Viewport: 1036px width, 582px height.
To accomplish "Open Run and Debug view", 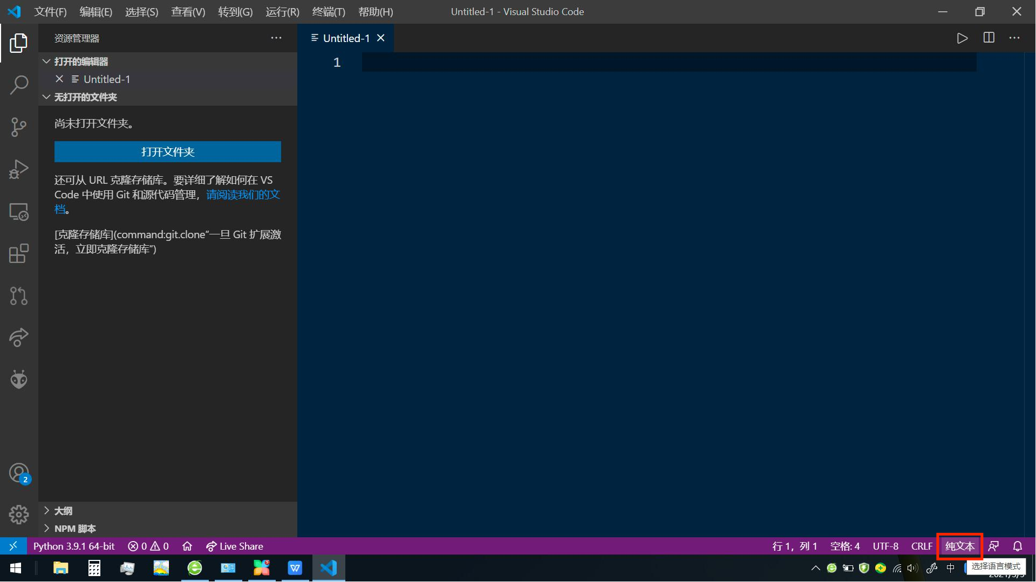I will click(x=19, y=169).
